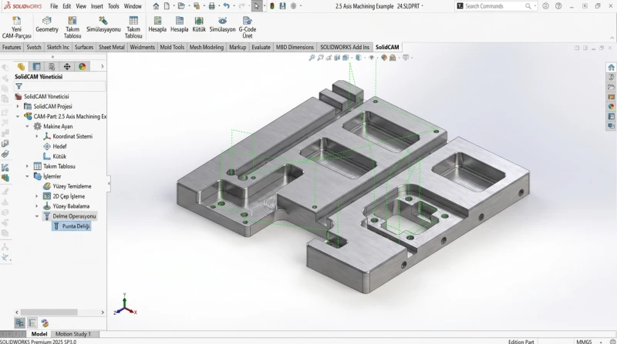The image size is (617, 344).
Task: Open the Edit menu
Action: [x=67, y=6]
